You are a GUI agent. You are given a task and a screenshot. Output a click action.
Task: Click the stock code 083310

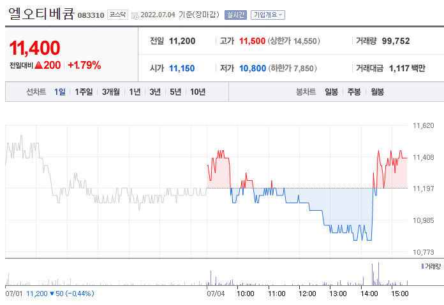[x=91, y=15]
